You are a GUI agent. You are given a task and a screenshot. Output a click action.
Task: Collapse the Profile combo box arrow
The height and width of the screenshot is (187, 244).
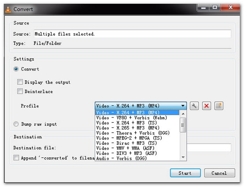point(183,106)
